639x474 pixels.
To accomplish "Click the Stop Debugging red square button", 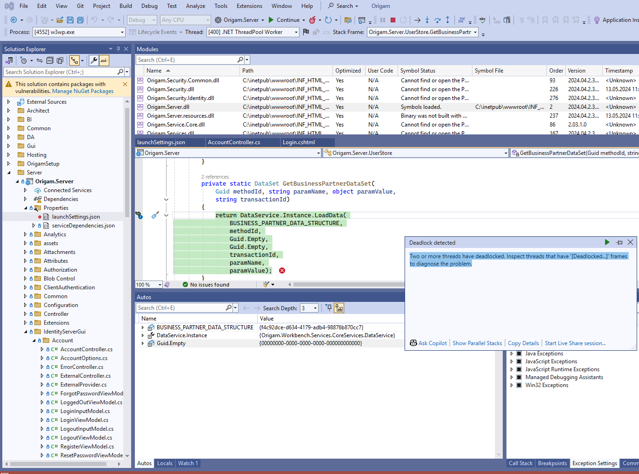I will (x=393, y=20).
